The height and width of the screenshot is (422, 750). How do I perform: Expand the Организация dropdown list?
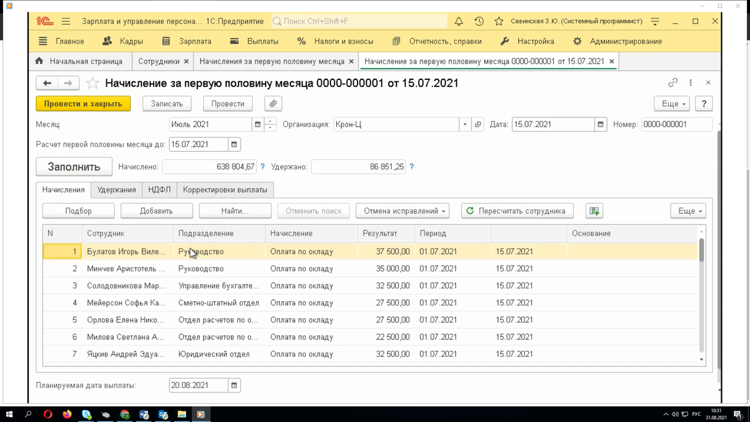(465, 124)
